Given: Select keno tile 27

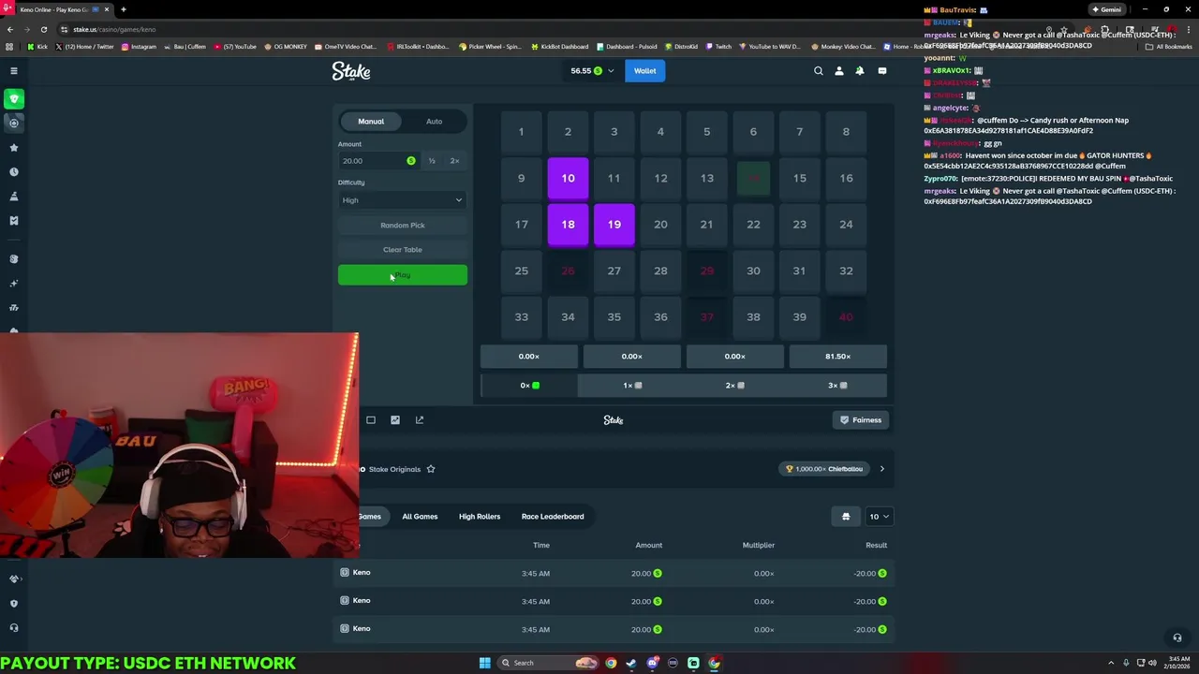Looking at the screenshot, I should click(x=614, y=271).
